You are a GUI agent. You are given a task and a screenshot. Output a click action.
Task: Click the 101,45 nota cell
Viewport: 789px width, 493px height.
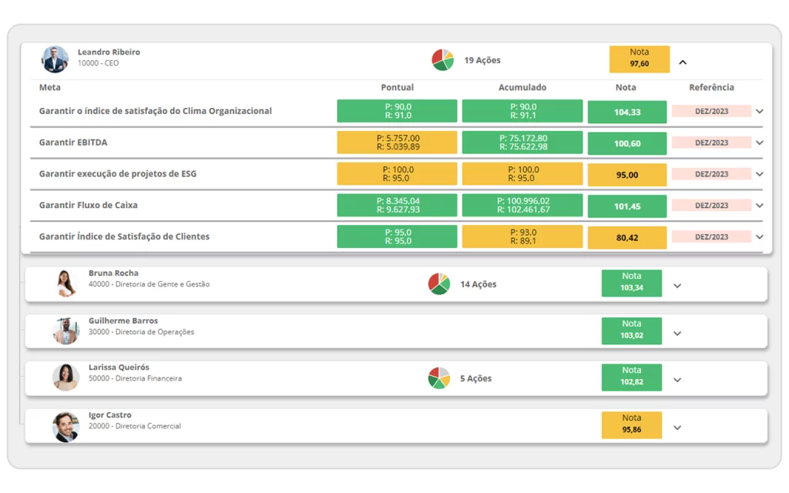(x=627, y=206)
